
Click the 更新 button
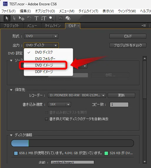121,95
